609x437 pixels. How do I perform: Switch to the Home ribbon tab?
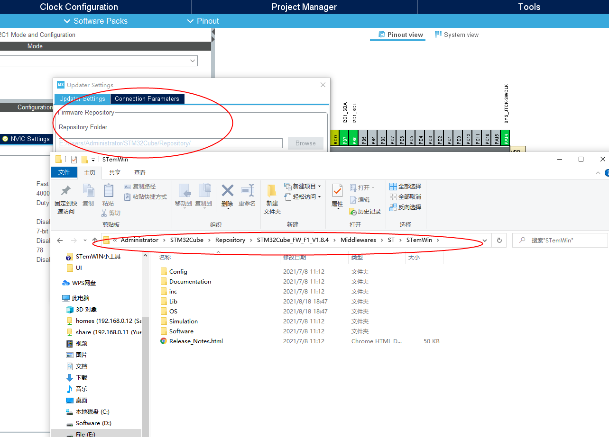(90, 173)
